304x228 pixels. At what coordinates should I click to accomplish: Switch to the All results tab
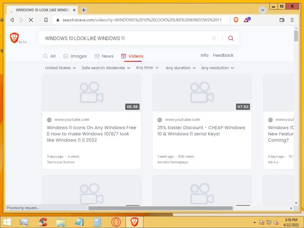(49, 56)
